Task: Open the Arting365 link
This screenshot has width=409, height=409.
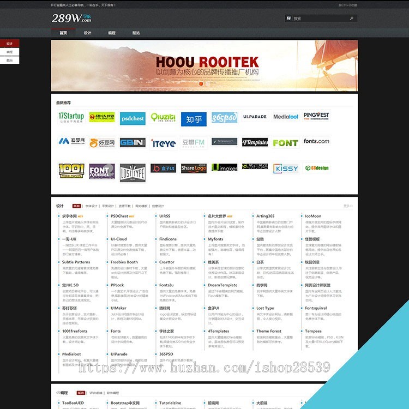Action: click(265, 216)
